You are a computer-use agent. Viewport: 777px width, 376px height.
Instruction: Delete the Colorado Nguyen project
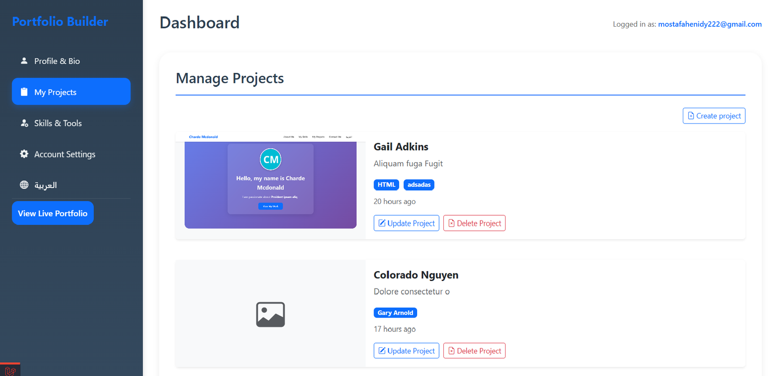(474, 351)
